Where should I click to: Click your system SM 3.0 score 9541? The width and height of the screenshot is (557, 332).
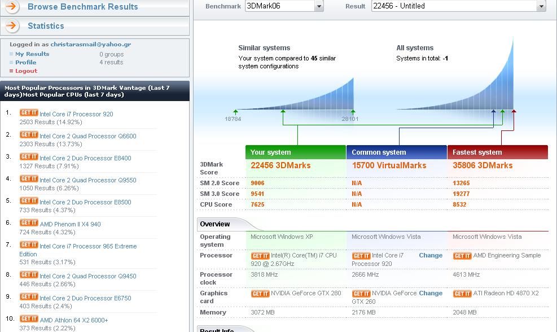[x=257, y=194]
